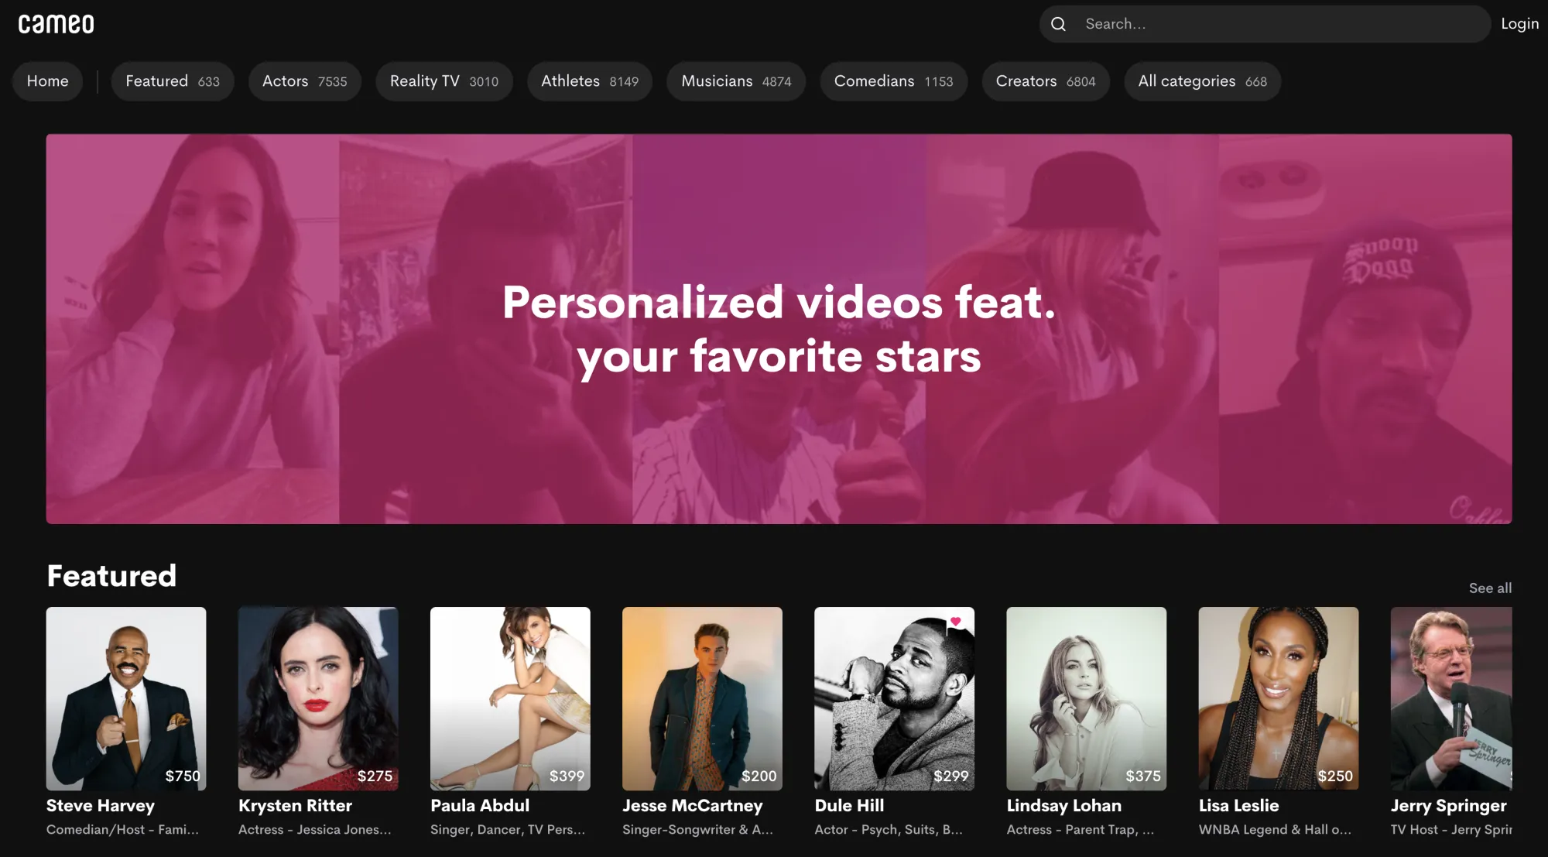Viewport: 1548px width, 857px height.
Task: Open the Musicians category
Action: [x=736, y=81]
